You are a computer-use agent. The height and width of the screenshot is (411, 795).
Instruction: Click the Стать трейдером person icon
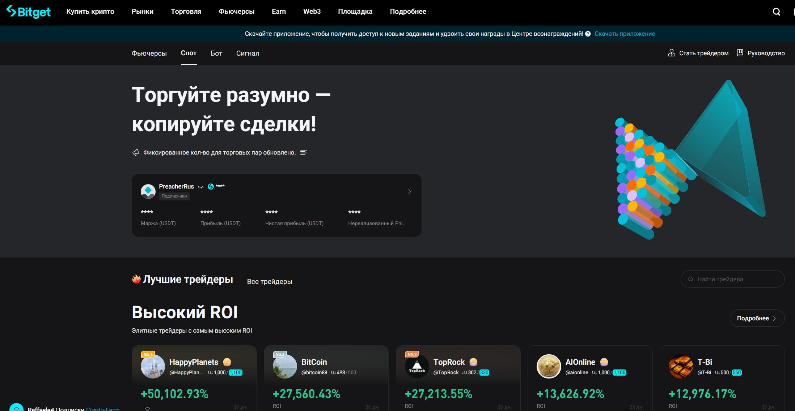tap(671, 53)
